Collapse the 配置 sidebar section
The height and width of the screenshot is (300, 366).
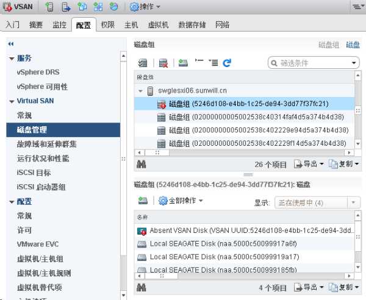tap(12, 202)
